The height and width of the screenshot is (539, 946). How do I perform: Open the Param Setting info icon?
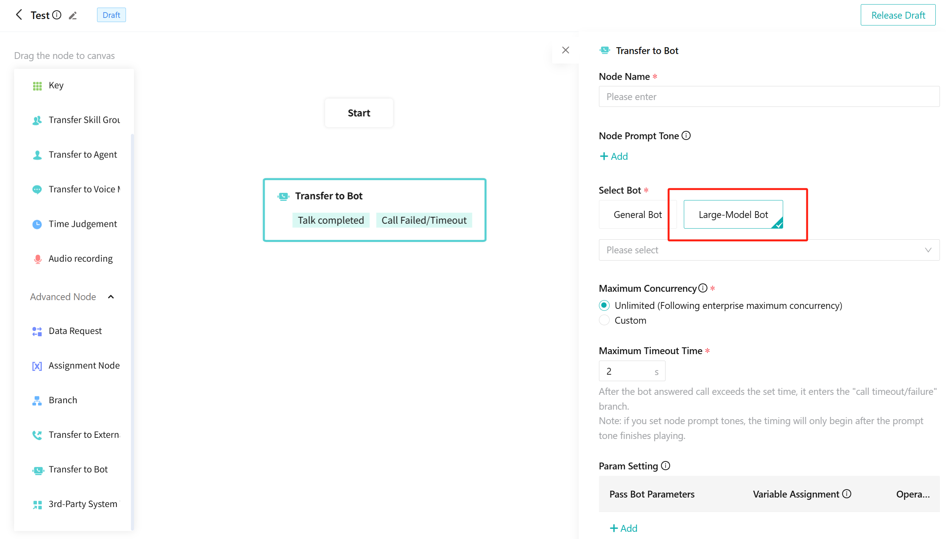(666, 466)
